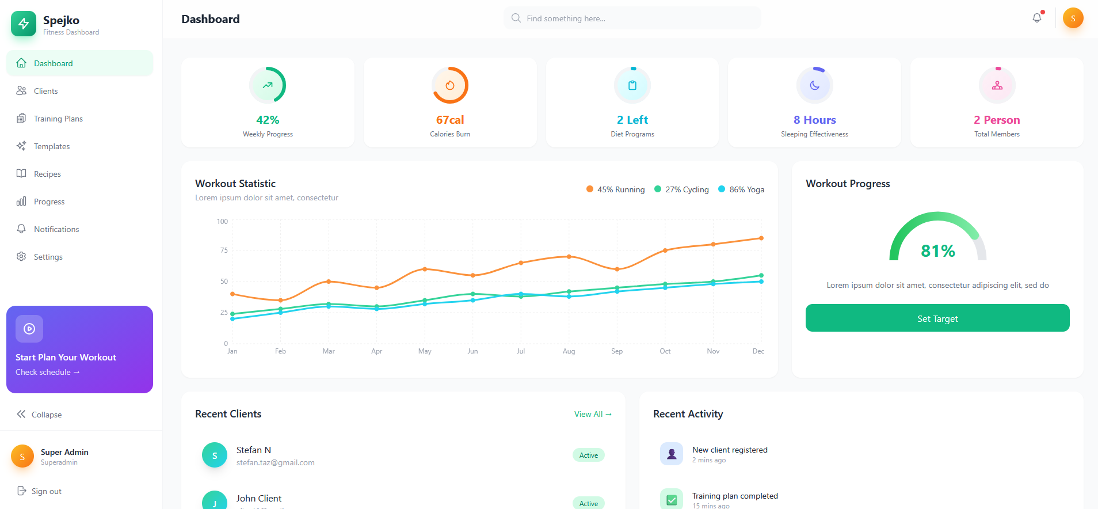1098x509 pixels.
Task: Sign out of the dashboard
Action: coord(39,491)
